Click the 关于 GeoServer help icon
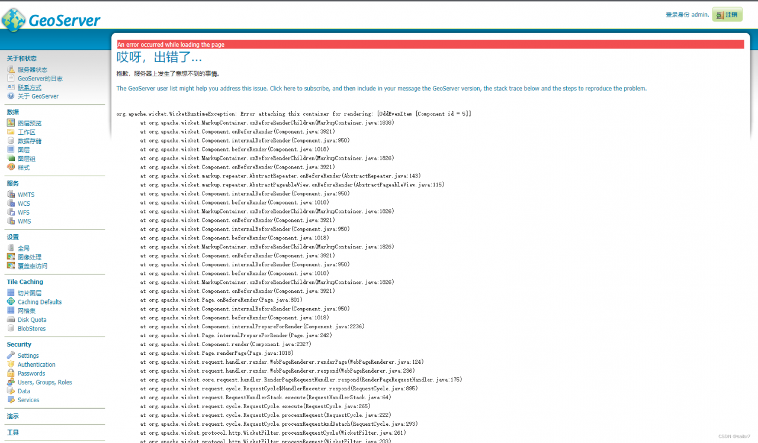Image resolution: width=758 pixels, height=443 pixels. (11, 96)
